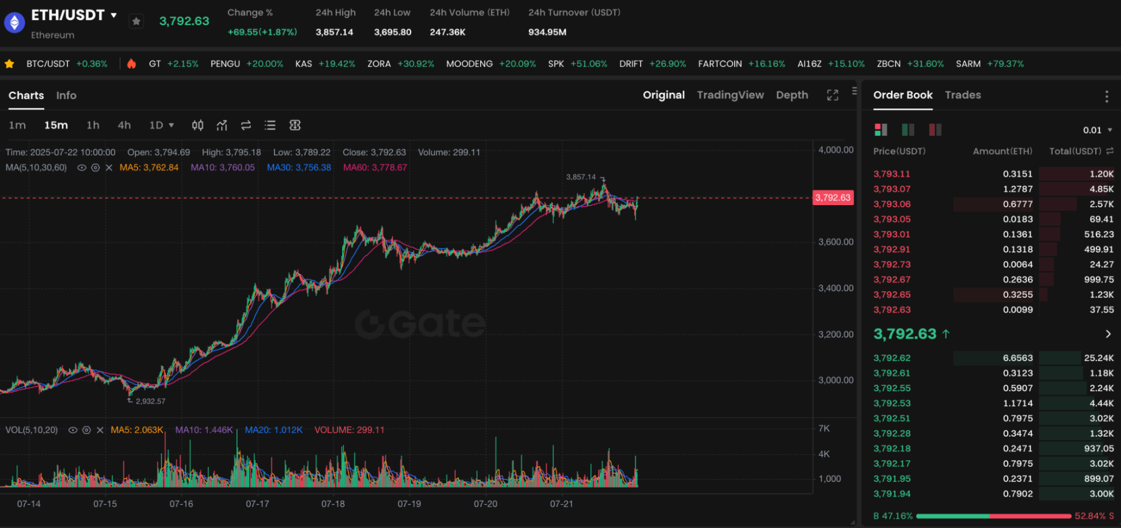Select the 4h timeframe
The width and height of the screenshot is (1121, 528).
pyautogui.click(x=124, y=125)
